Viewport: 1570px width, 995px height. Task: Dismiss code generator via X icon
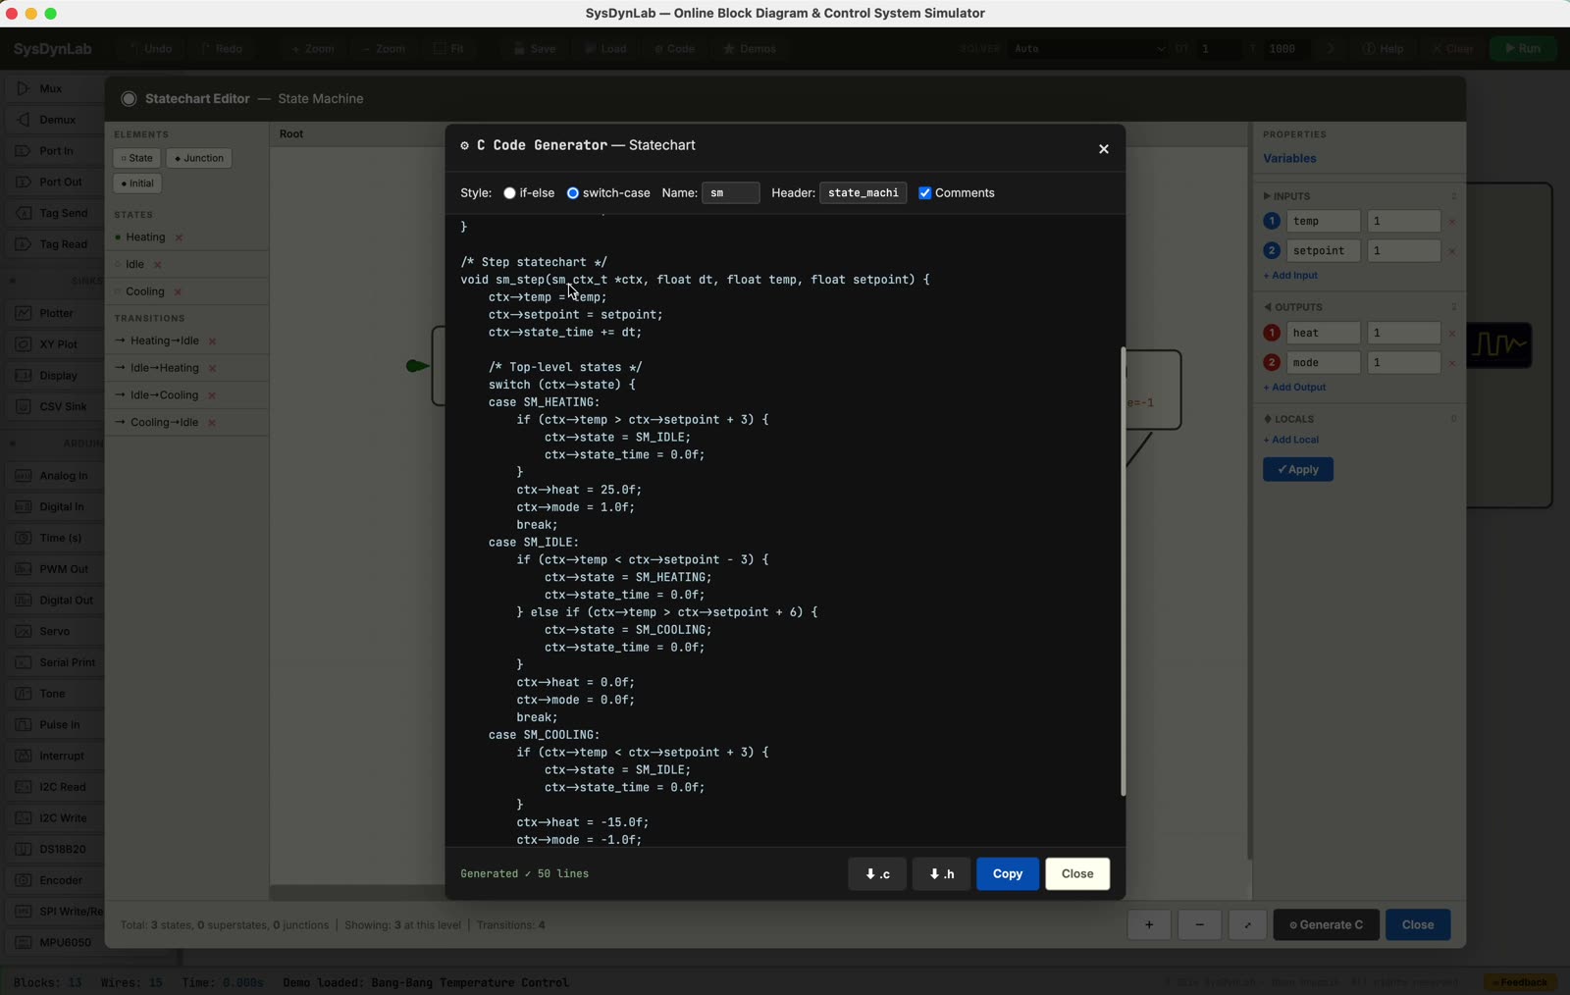pyautogui.click(x=1104, y=149)
